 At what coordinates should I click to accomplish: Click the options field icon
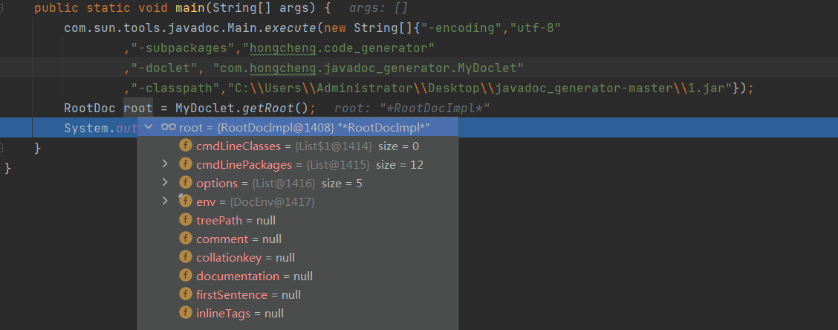tap(186, 183)
